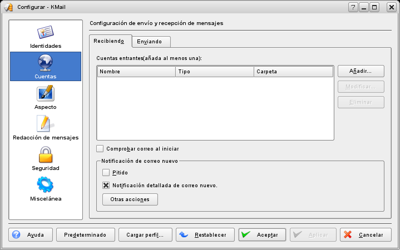Image resolution: width=400 pixels, height=250 pixels.
Task: Click the KMail window title icon
Action: (8, 7)
